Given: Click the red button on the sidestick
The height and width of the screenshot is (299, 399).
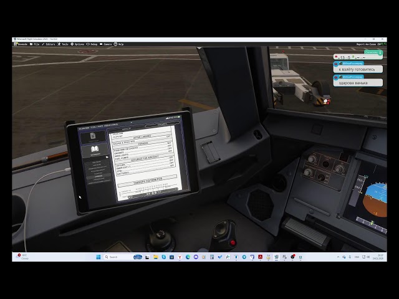Looking at the screenshot, I should click(233, 242).
